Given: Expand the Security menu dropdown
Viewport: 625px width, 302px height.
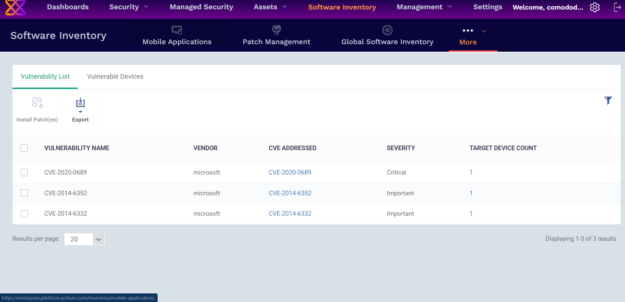Looking at the screenshot, I should [146, 6].
